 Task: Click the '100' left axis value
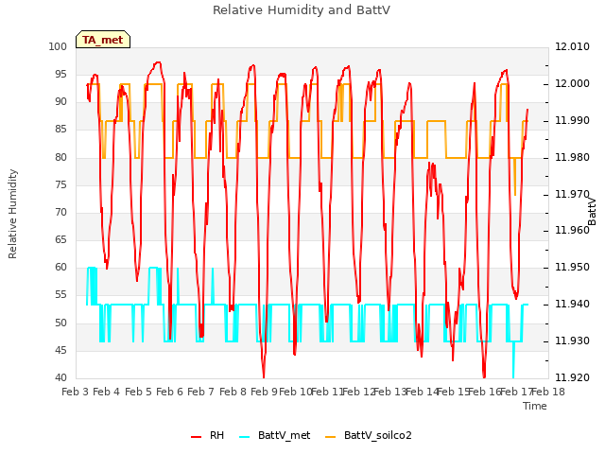(x=58, y=46)
